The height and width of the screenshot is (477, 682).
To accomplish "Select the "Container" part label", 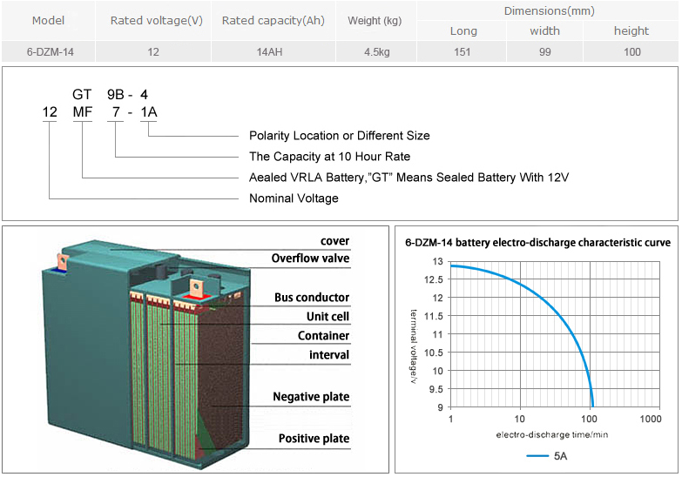I will pos(323,336).
